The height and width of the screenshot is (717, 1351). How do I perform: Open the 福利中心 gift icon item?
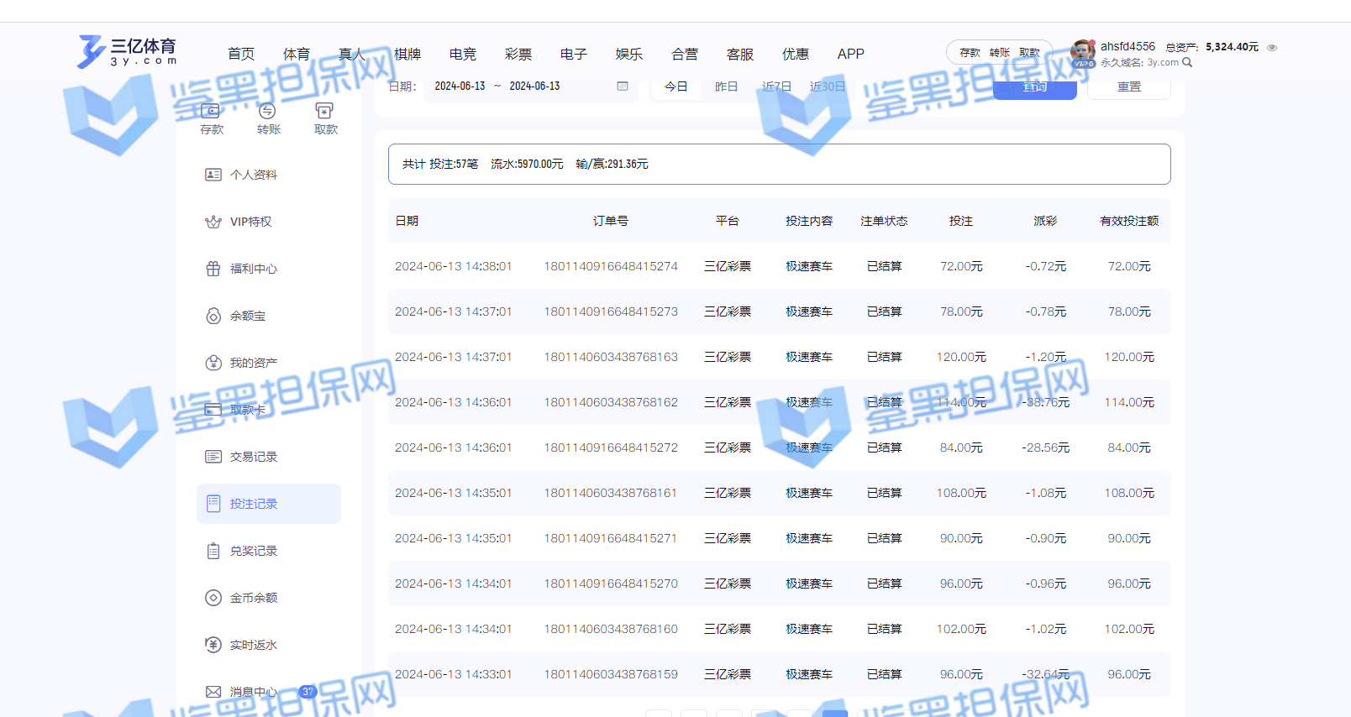pos(213,269)
